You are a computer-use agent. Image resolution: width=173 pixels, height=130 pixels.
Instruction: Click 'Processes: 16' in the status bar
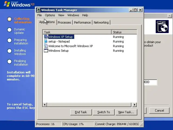[49, 124]
